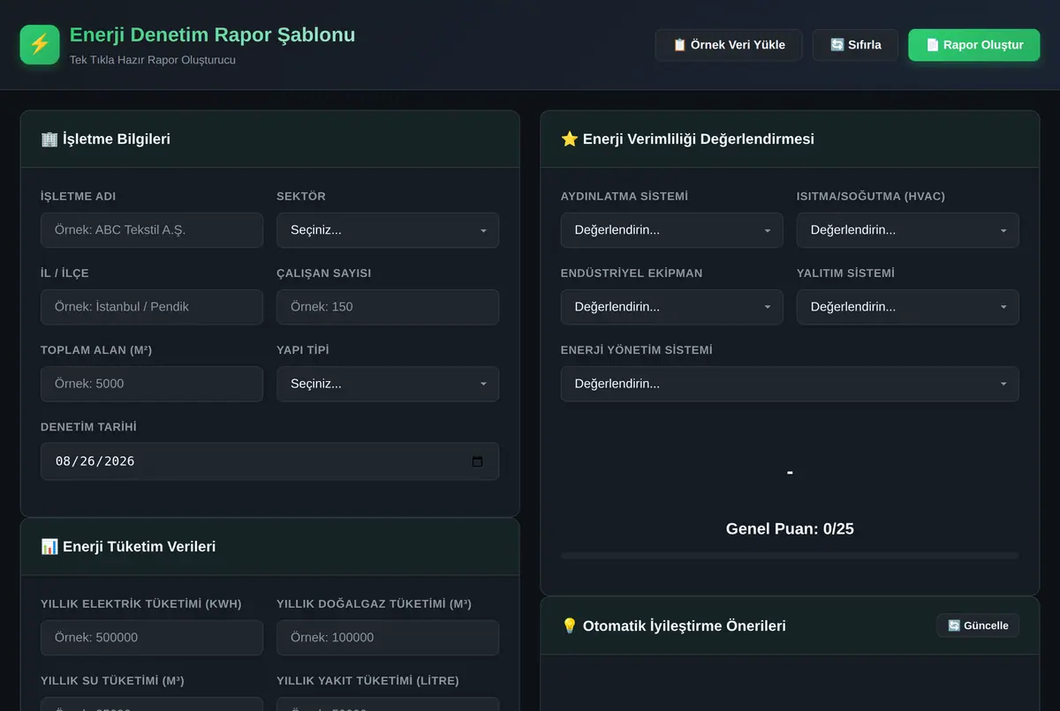Viewport: 1060px width, 711px height.
Task: Click the Genel Puan: 0/25 text
Action: (x=790, y=529)
